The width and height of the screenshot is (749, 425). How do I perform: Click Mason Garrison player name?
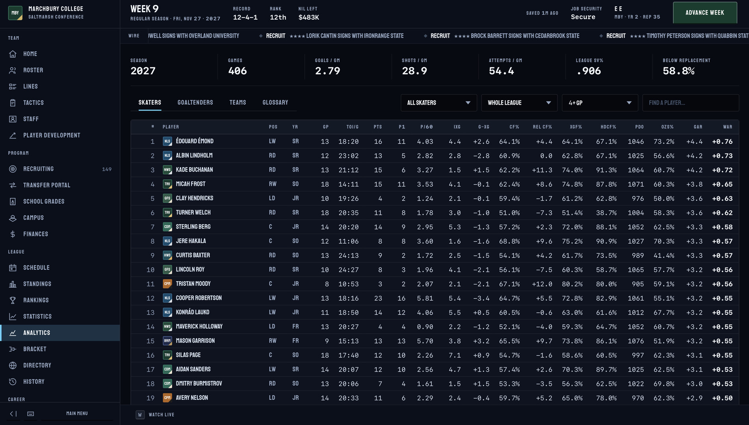tap(195, 341)
